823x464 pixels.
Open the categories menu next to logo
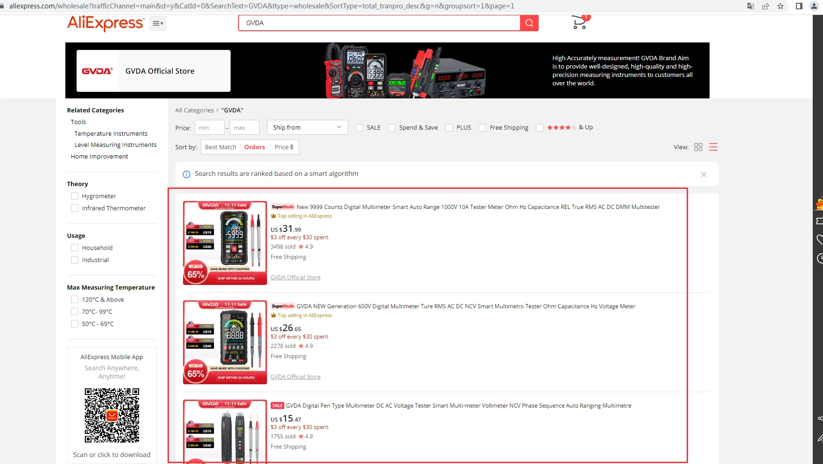[x=158, y=23]
